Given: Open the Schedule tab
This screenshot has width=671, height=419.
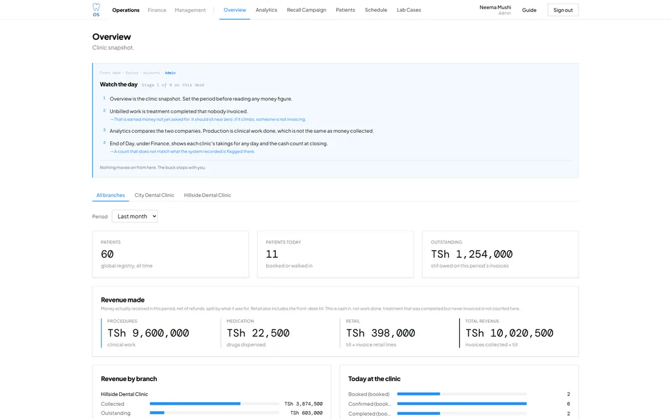Looking at the screenshot, I should coord(375,10).
